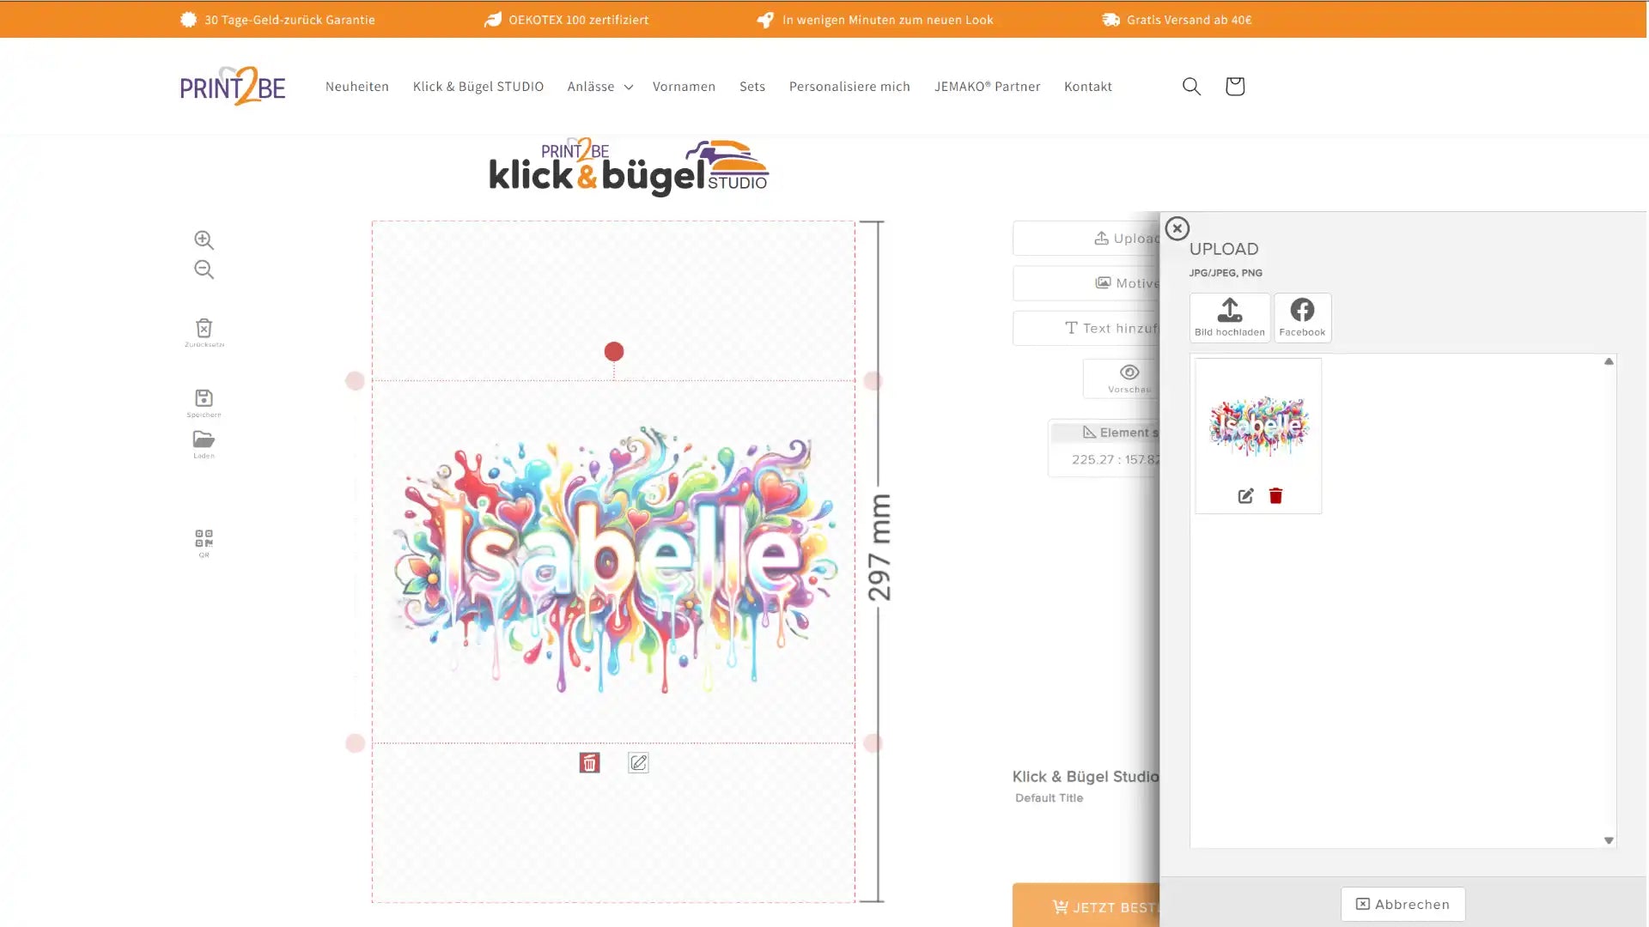This screenshot has height=927, width=1649.
Task: Go to the Vornamen menu item
Action: pyautogui.click(x=684, y=86)
